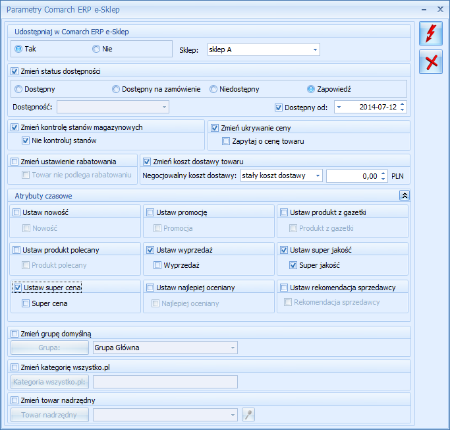This screenshot has width=450, height=430.
Task: Open the Sklep dropdown list
Action: pyautogui.click(x=315, y=49)
